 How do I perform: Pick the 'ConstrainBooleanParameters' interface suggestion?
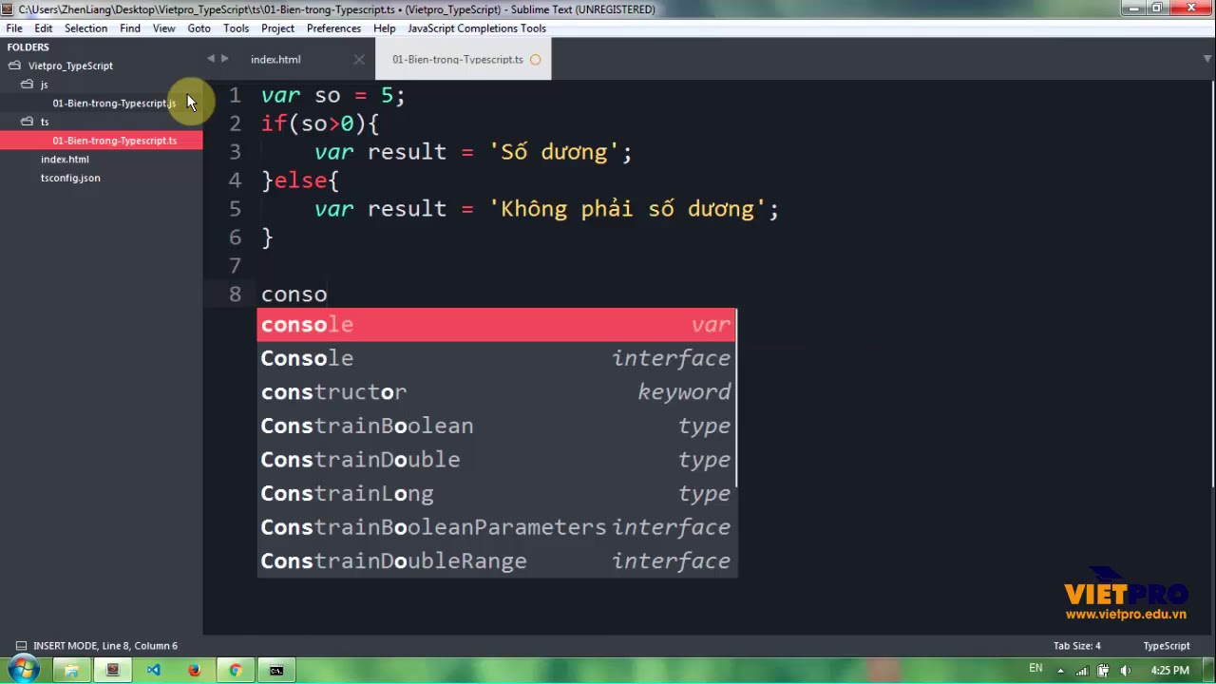tap(496, 527)
